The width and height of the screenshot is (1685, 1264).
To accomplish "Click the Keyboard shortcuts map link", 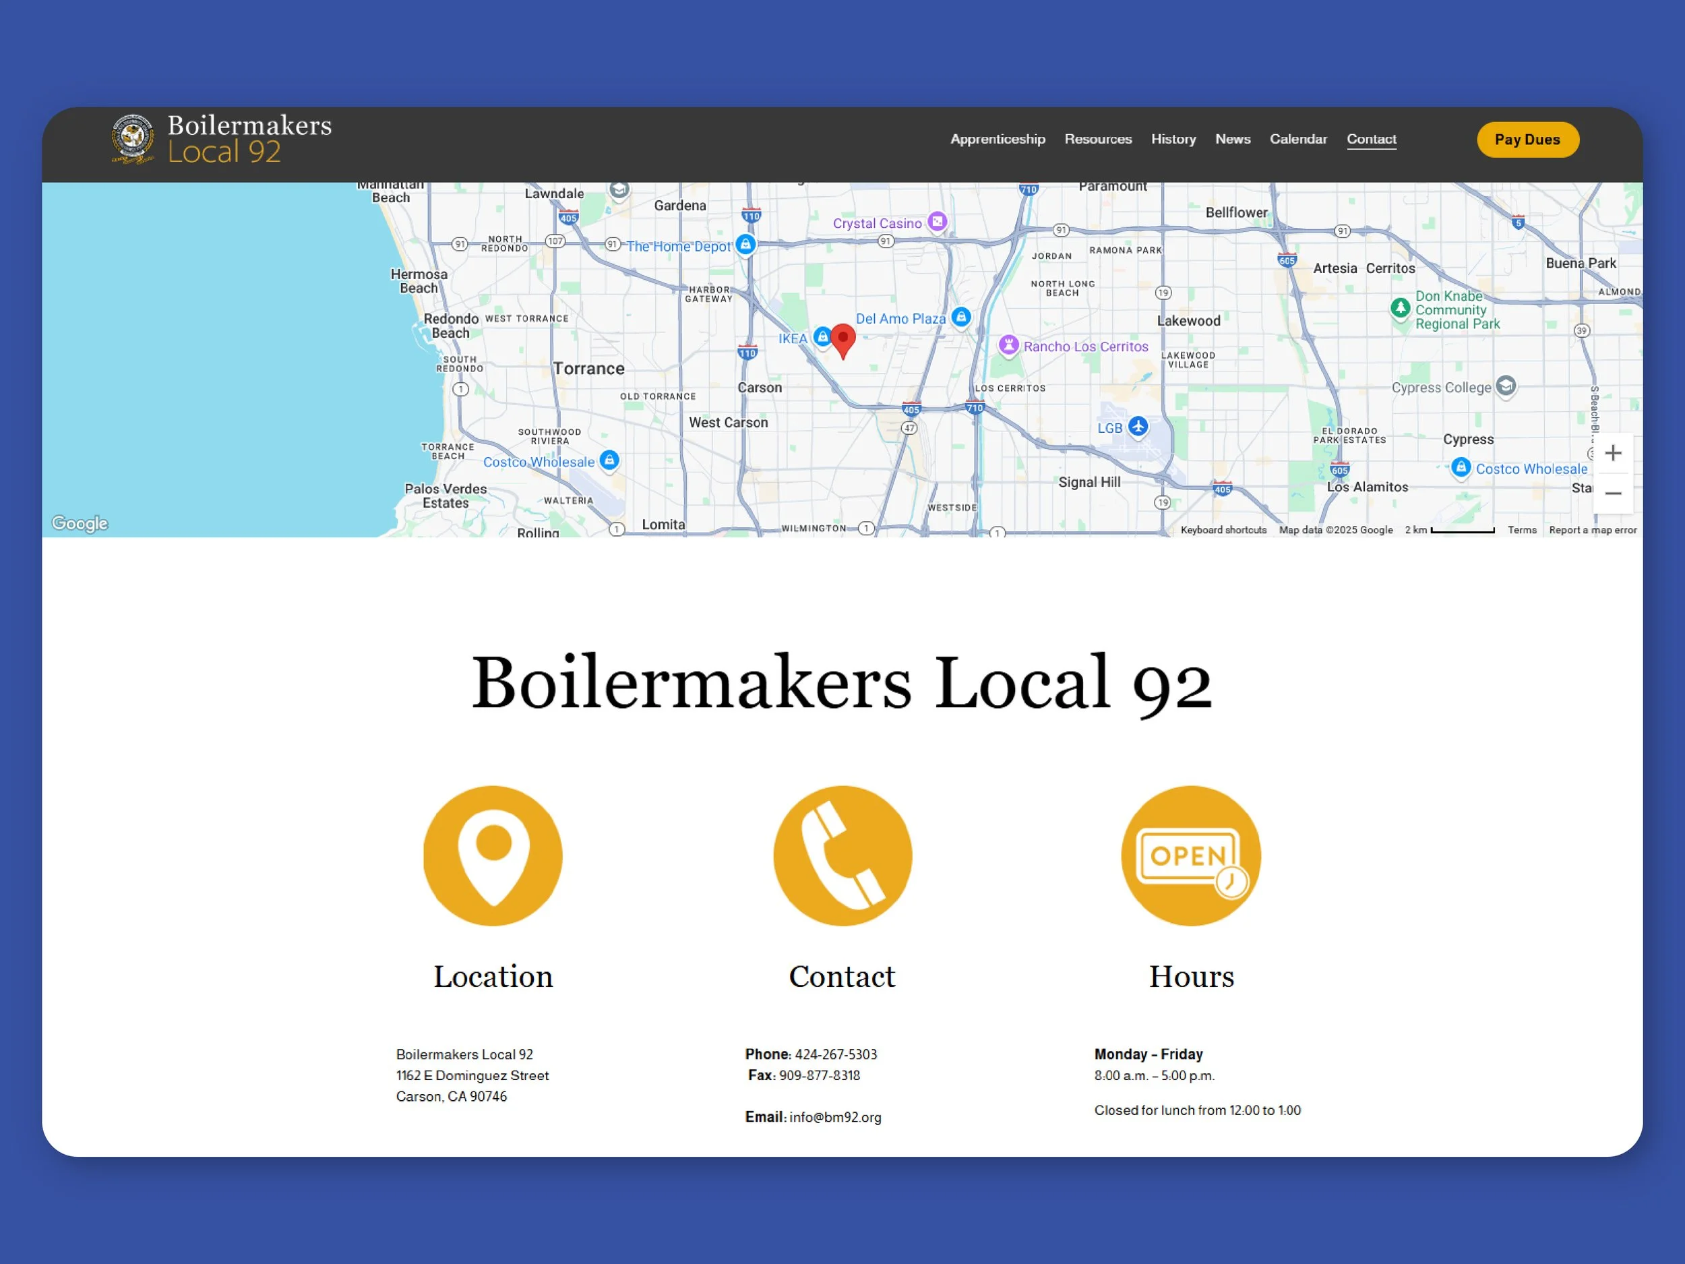I will point(1223,531).
